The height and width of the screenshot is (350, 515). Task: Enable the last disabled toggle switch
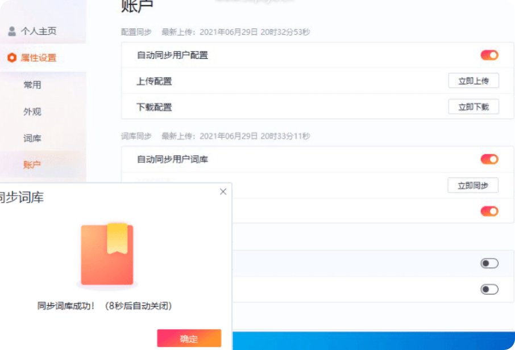[x=489, y=289]
